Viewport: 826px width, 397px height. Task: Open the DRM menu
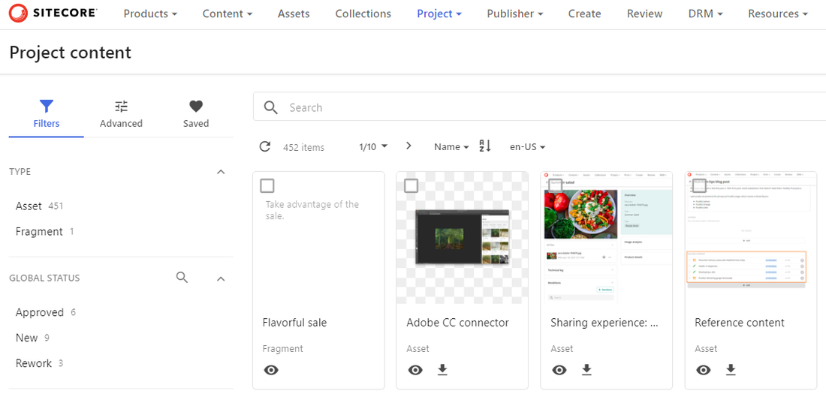point(705,14)
